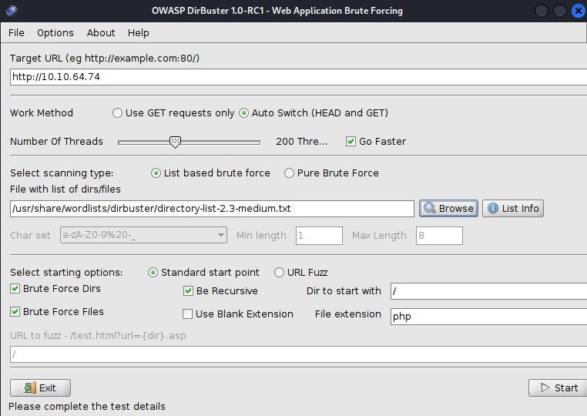Click the Exit button

tap(40, 387)
